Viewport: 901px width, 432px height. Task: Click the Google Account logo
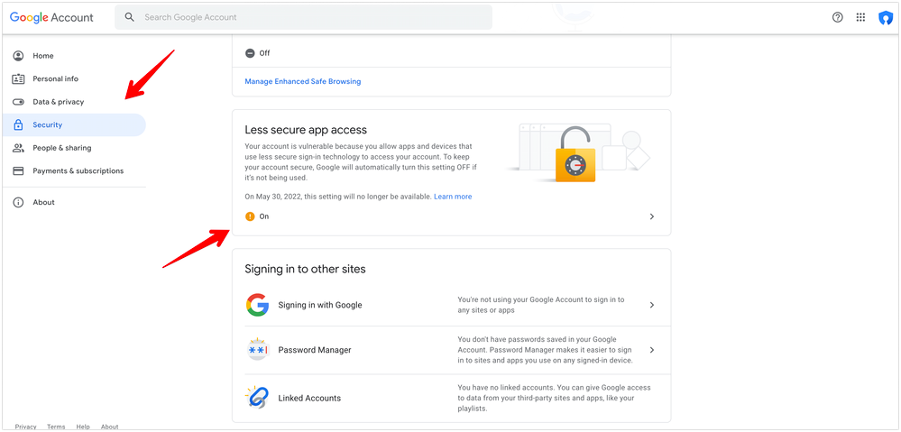click(x=51, y=17)
